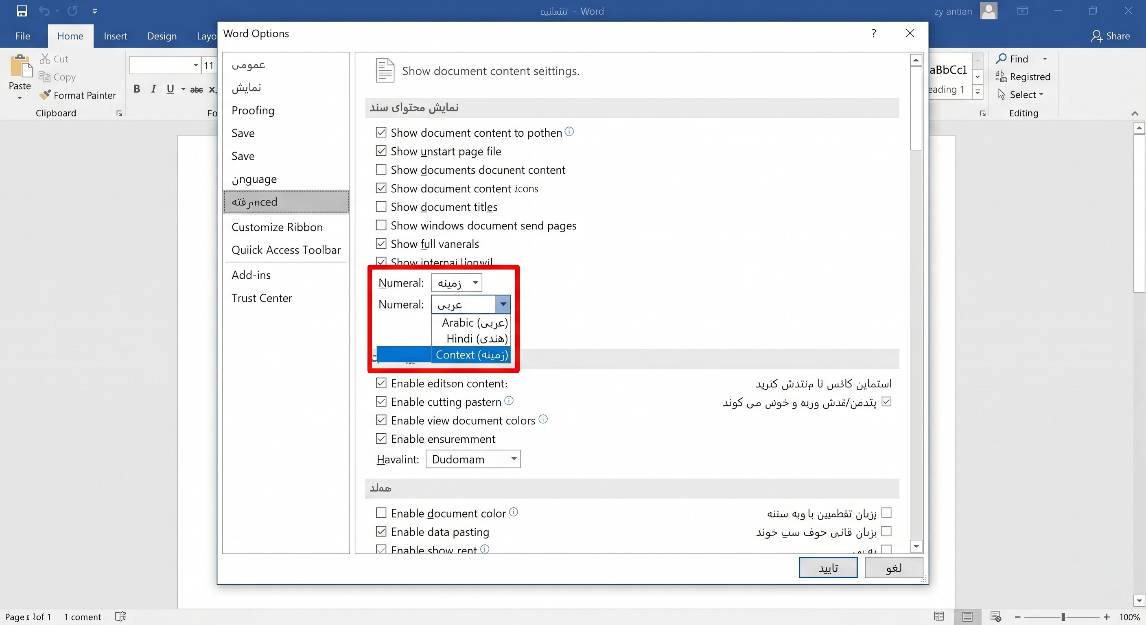This screenshot has width=1146, height=625.
Task: Click info icon beside Enable view document colors
Action: coord(543,419)
